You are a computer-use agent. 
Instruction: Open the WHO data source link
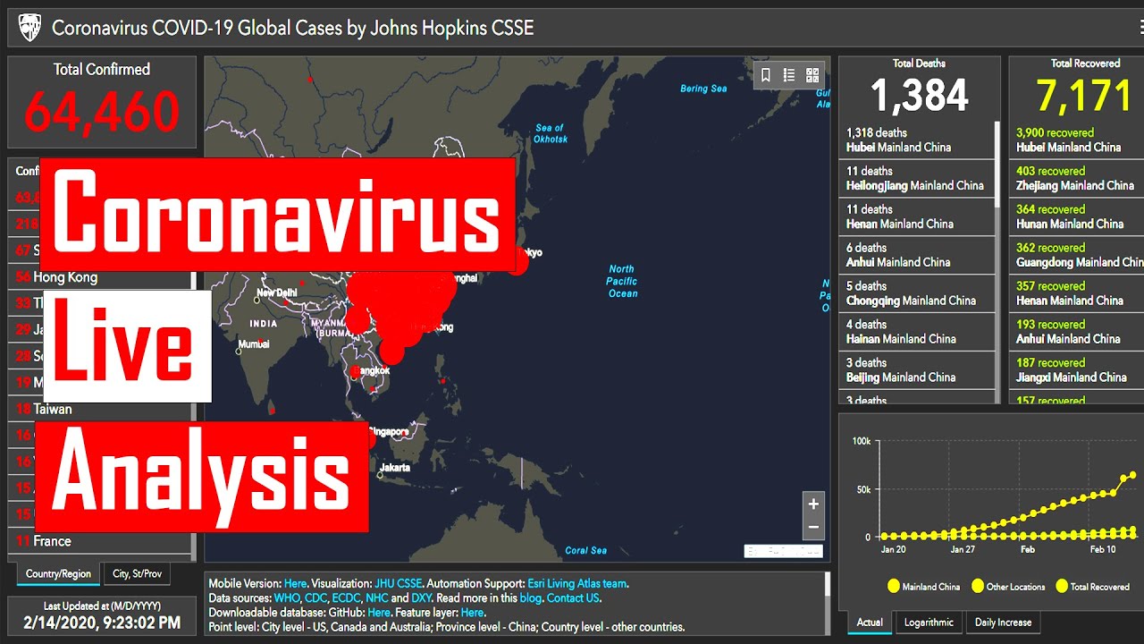point(287,597)
